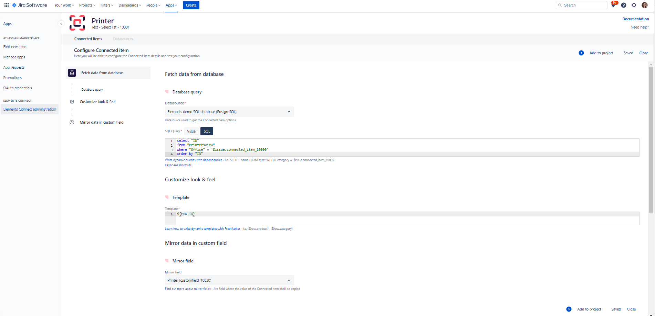Open the Dashboards menu

click(x=130, y=5)
